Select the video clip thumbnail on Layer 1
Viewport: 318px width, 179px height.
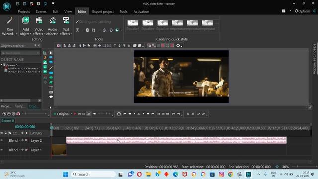tap(59, 150)
